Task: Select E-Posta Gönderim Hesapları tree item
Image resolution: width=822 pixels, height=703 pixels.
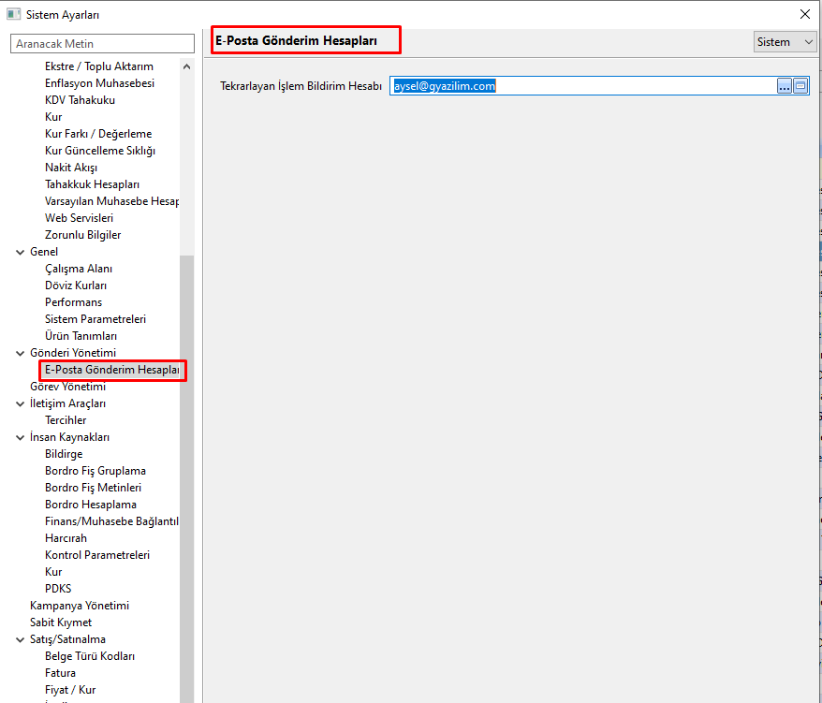Action: point(111,370)
